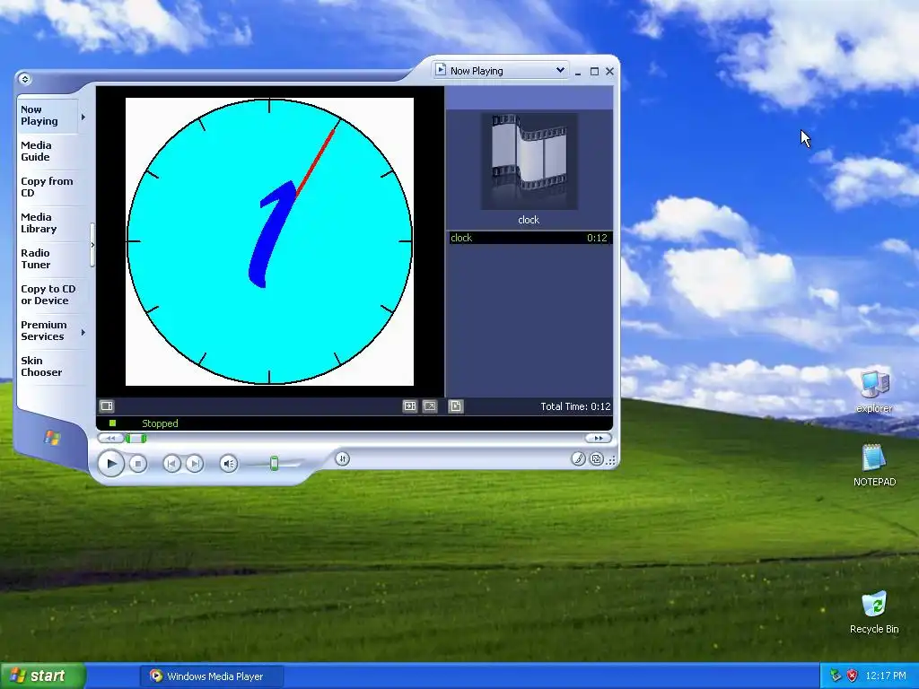
Task: Open the Windows Start menu
Action: coord(42,676)
